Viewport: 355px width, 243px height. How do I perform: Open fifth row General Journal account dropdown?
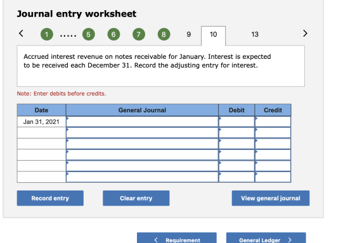point(142,166)
